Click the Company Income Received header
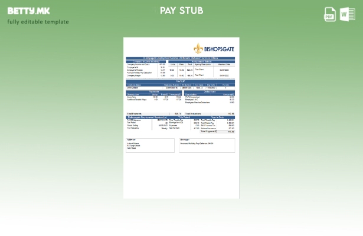Screen dimensions: 363x236 pos(142,61)
